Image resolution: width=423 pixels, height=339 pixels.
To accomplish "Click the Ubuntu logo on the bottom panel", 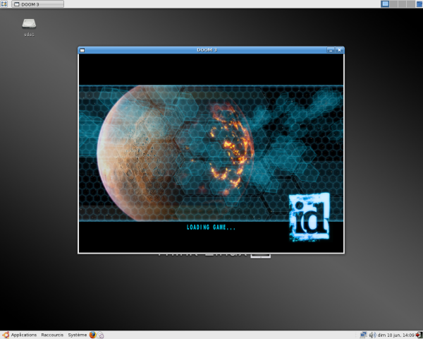I will pos(6,335).
